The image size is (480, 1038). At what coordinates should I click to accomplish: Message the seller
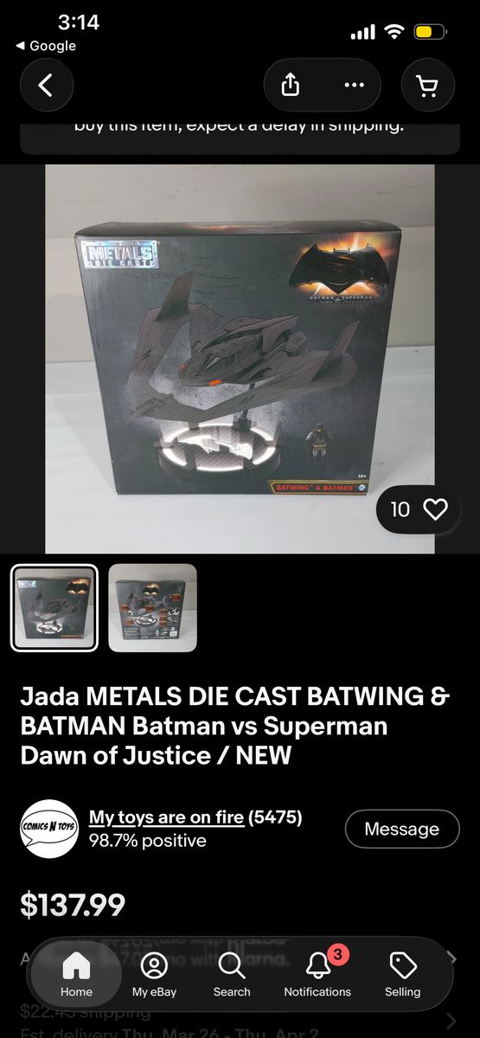click(x=402, y=829)
